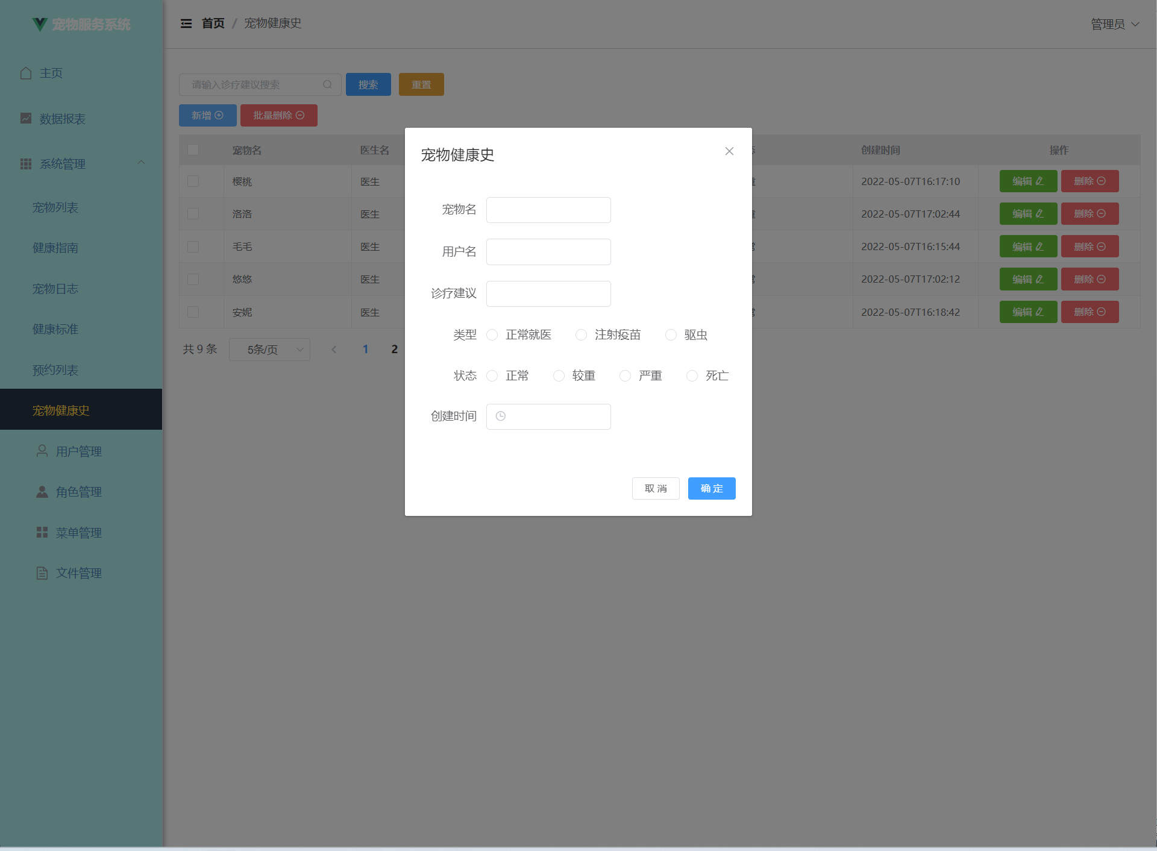Click the clock icon in 创建时间 field

[501, 416]
